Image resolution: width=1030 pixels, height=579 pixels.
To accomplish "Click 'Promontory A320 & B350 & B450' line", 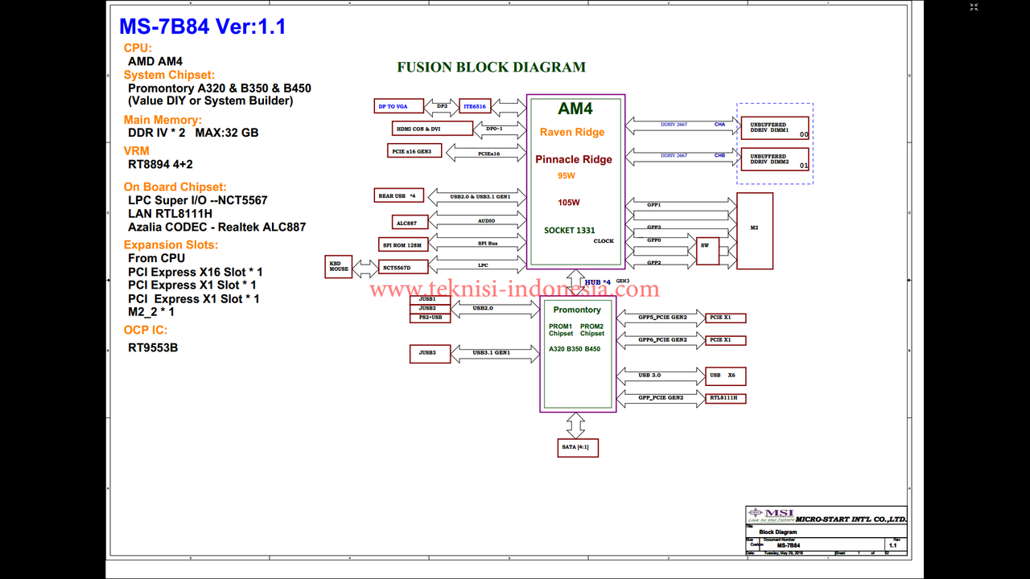I will 220,88.
